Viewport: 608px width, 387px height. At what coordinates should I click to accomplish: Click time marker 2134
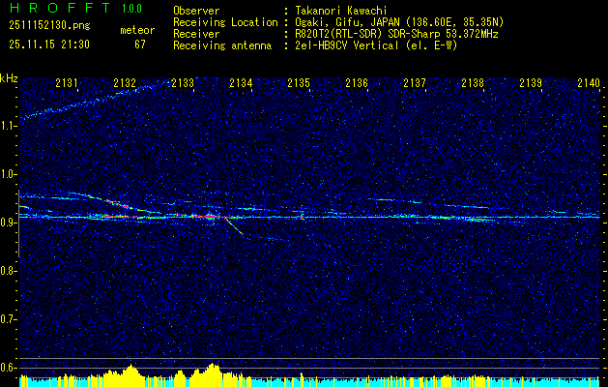click(241, 82)
